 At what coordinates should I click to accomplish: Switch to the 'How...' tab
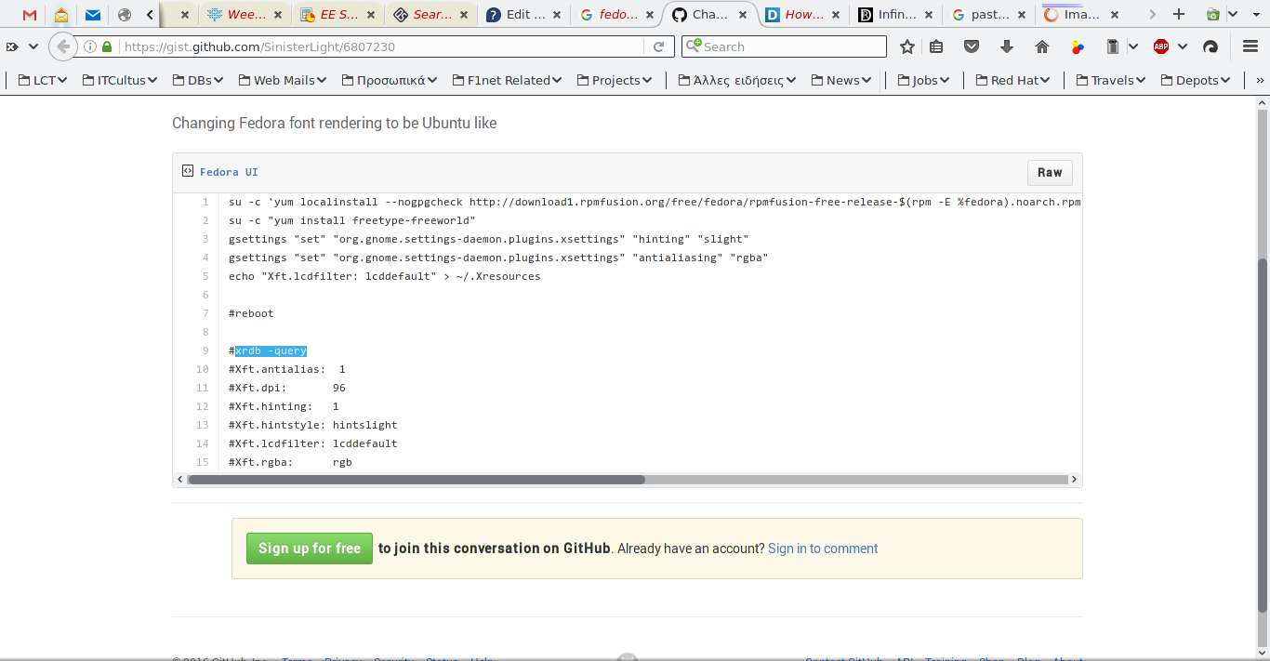click(803, 15)
